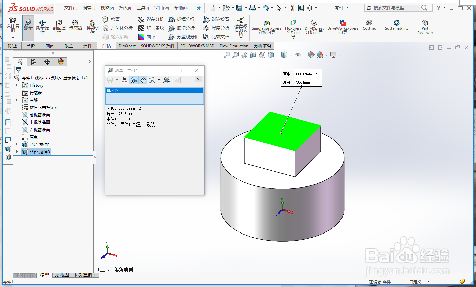476x287 pixels.
Task: Launch SimulationXpress analysis wizard
Action: (x=266, y=27)
